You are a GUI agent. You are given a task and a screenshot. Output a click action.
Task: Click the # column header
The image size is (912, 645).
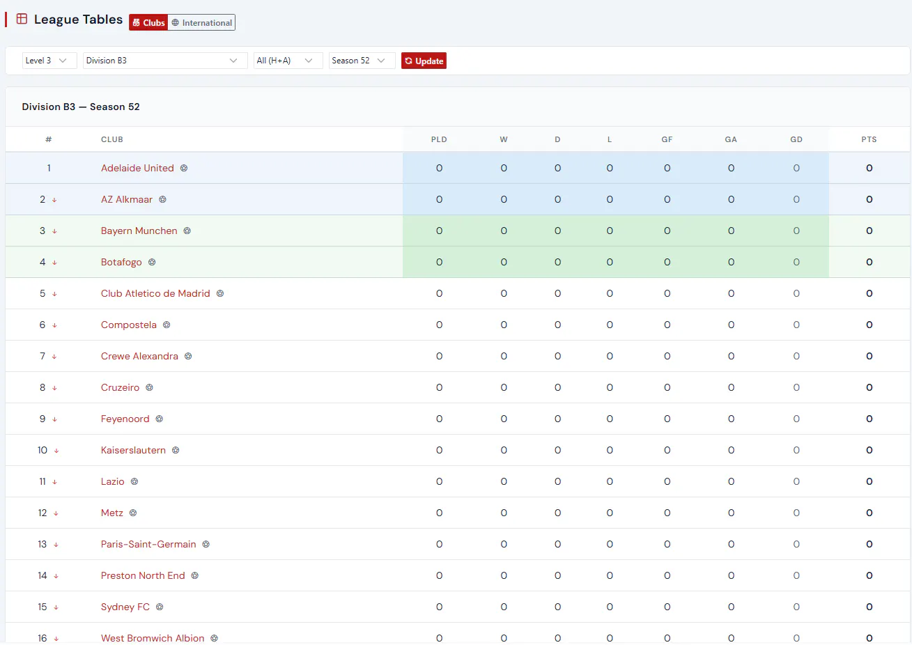49,139
